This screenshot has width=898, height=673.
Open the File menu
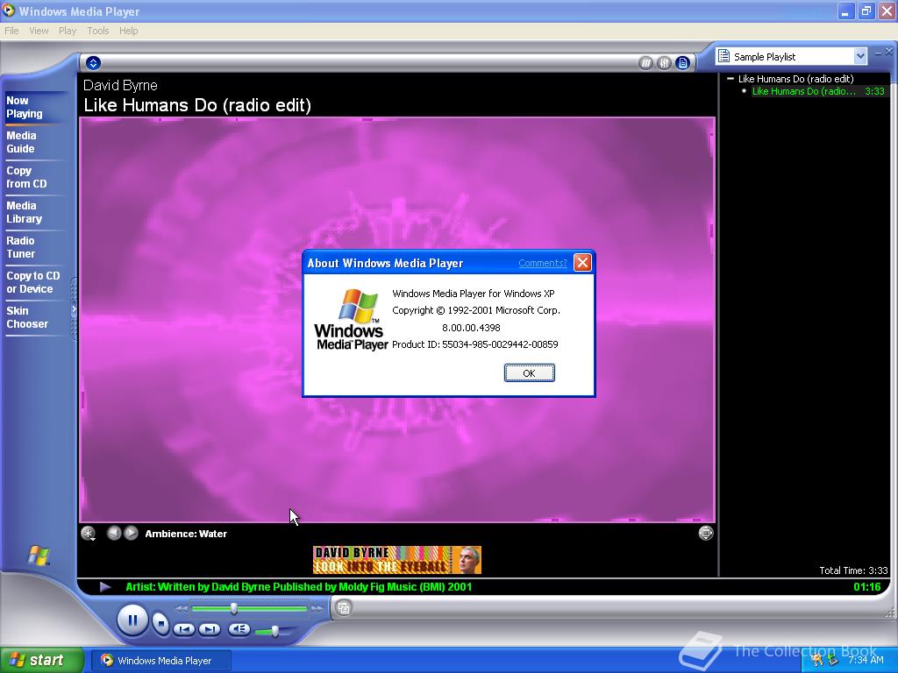11,31
